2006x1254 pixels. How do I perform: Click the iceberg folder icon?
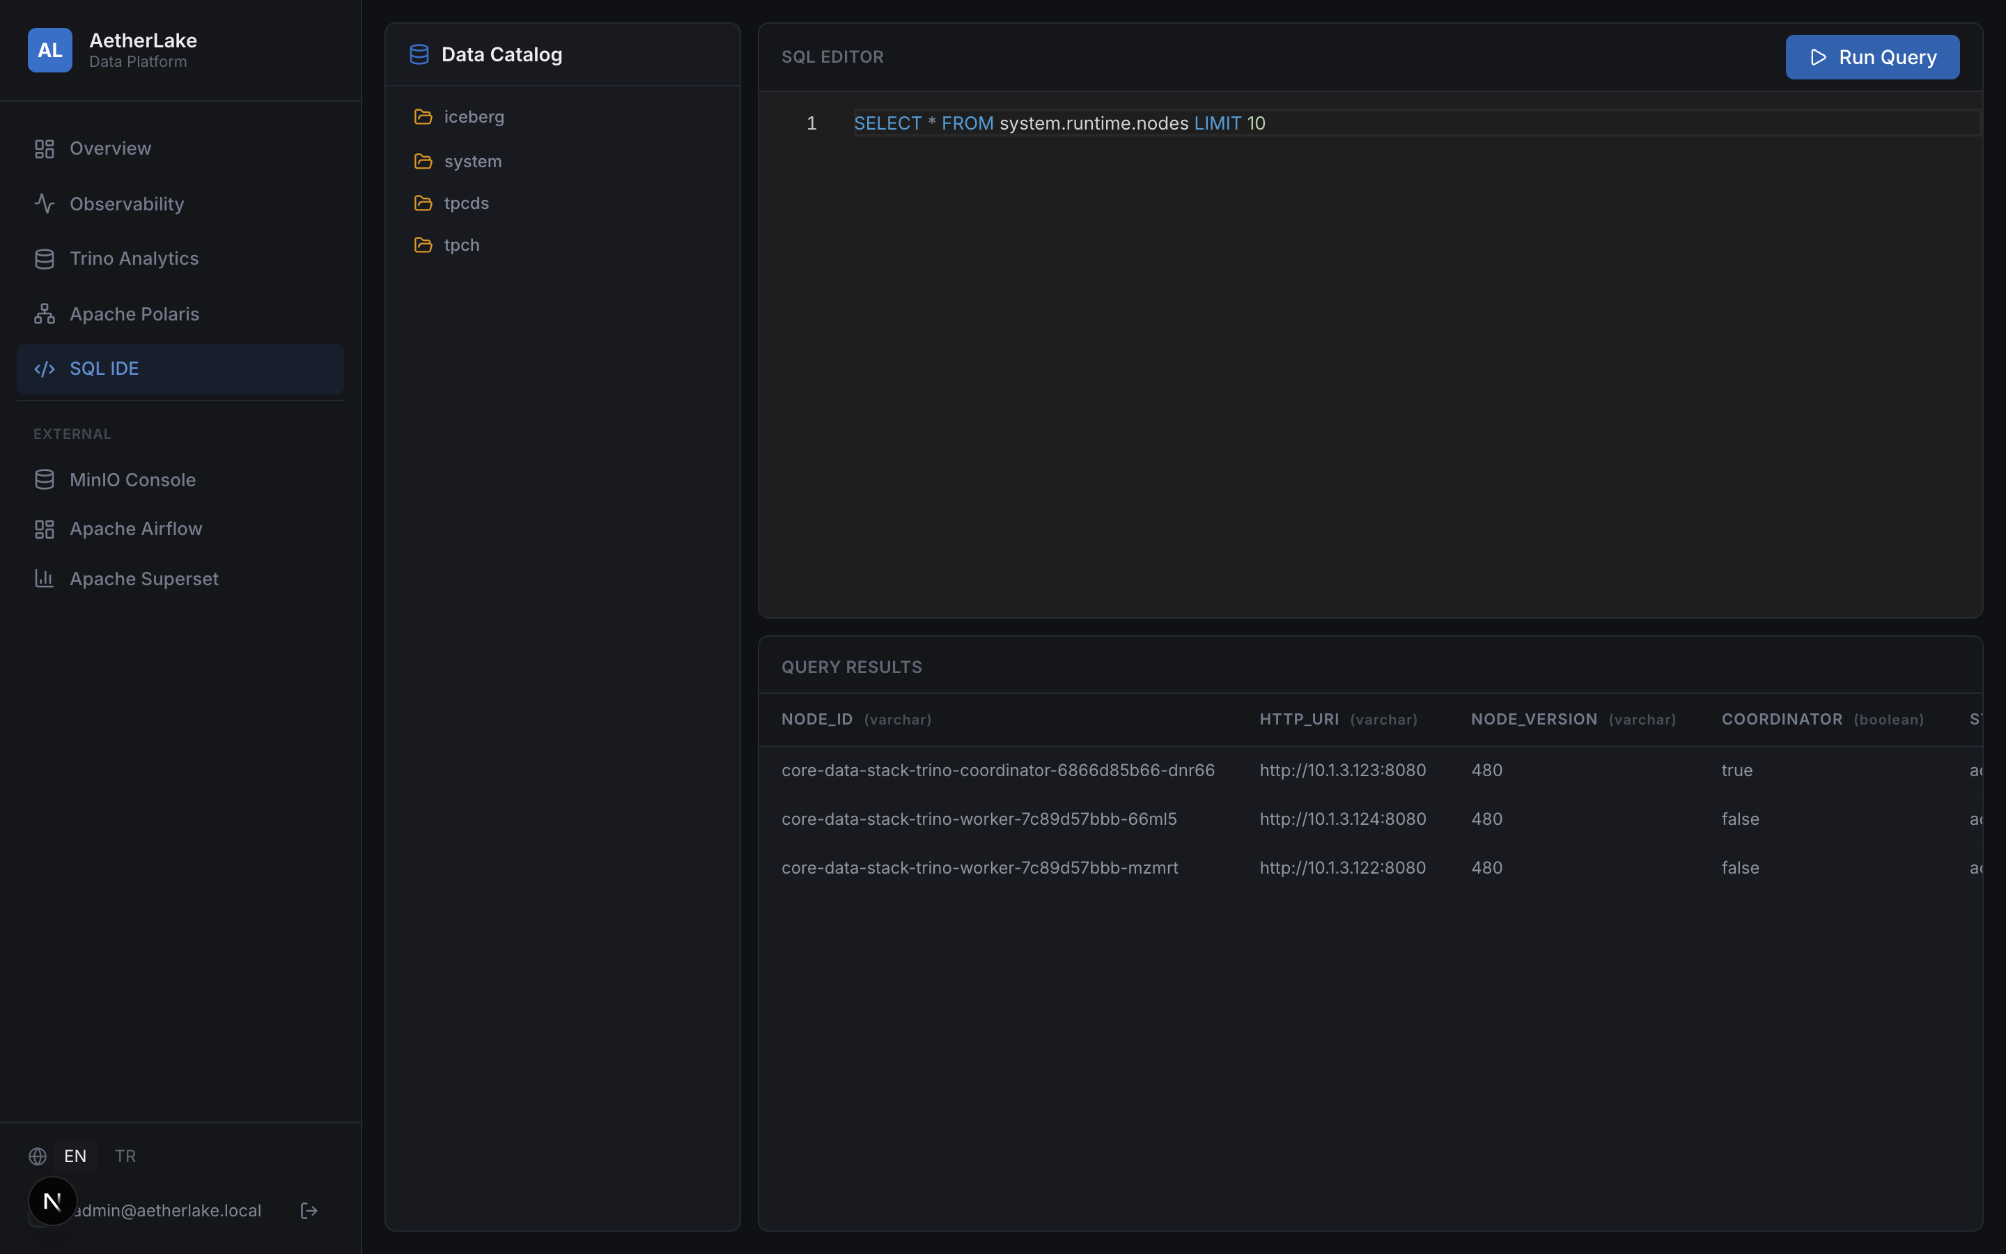click(x=423, y=117)
